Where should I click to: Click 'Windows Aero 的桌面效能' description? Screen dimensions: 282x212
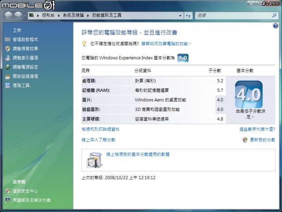[160, 100]
